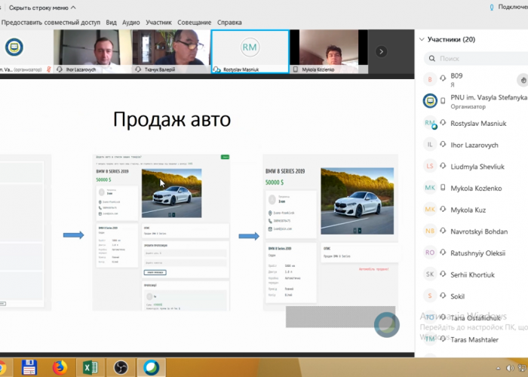This screenshot has width=528, height=377.
Task: Click the participant search field
Action: 475,58
